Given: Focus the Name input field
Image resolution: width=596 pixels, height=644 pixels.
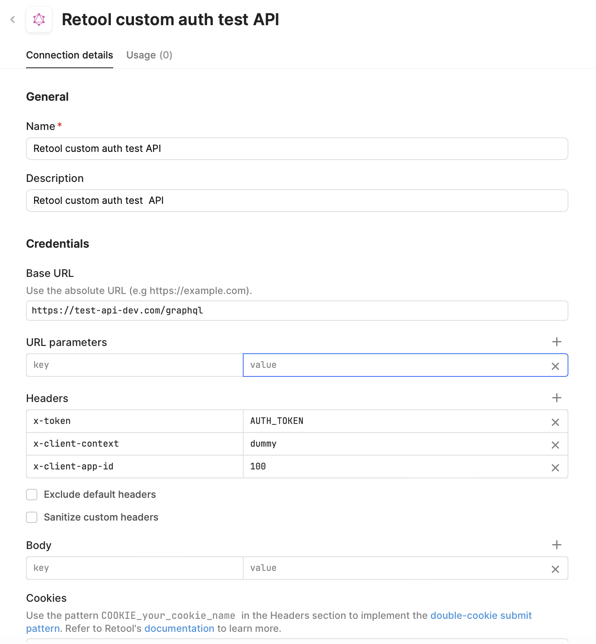Looking at the screenshot, I should 297,149.
